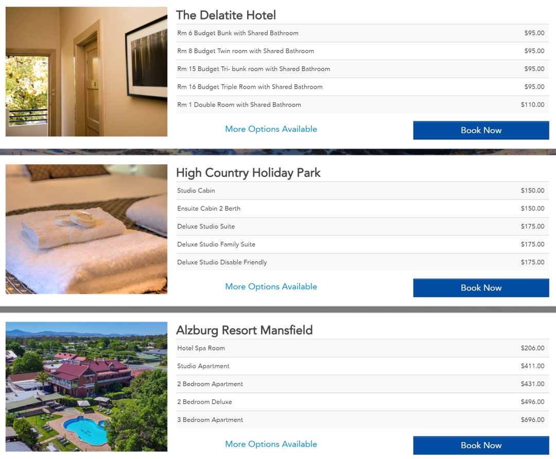556x459 pixels.
Task: Open The Delatite Hotel hallway photo
Action: (86, 72)
